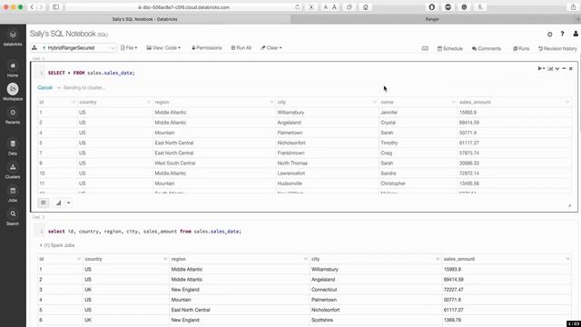
Task: Open the View: Code menu
Action: (x=163, y=48)
